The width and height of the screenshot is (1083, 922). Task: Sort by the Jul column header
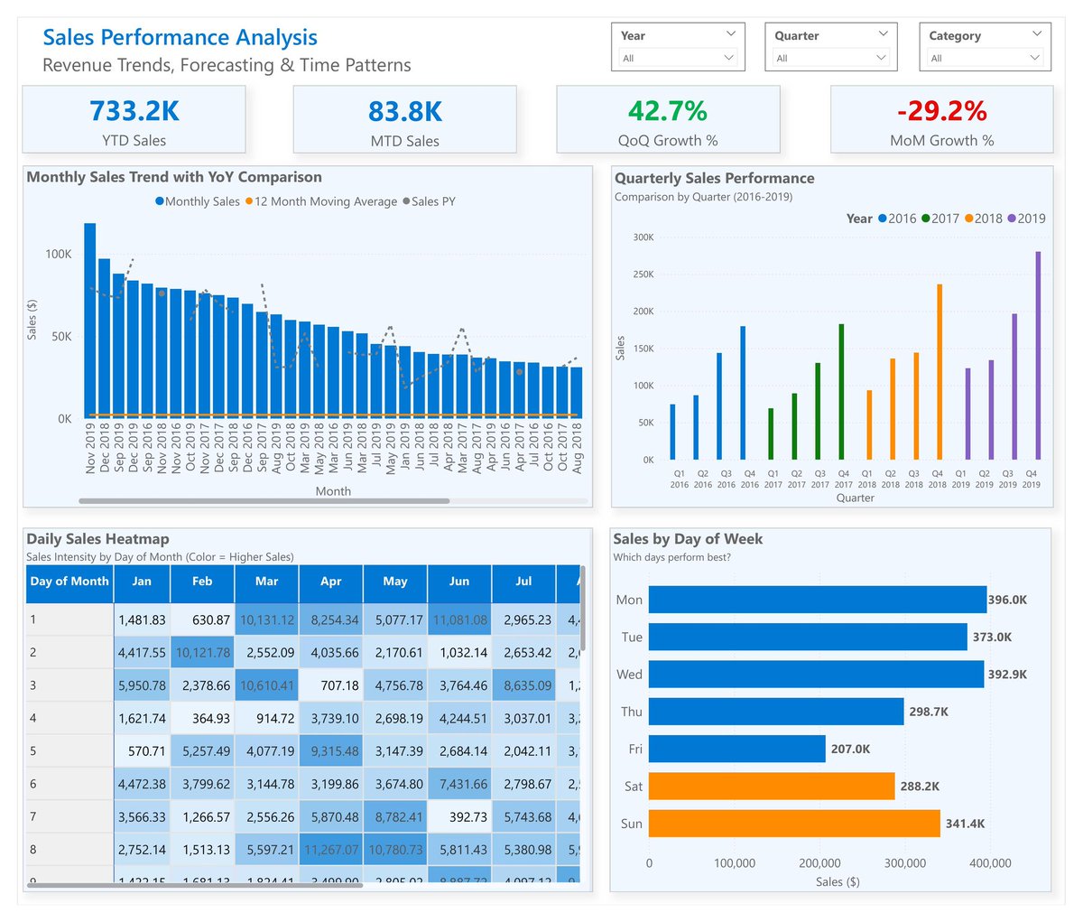point(523,582)
